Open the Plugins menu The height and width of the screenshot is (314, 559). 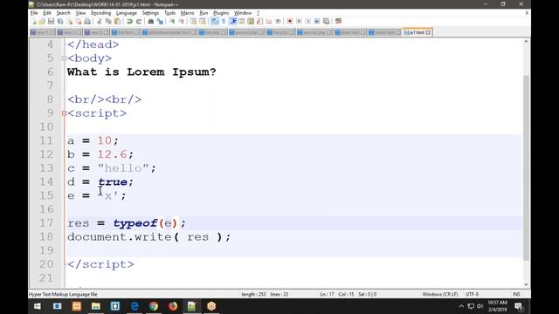point(221,13)
